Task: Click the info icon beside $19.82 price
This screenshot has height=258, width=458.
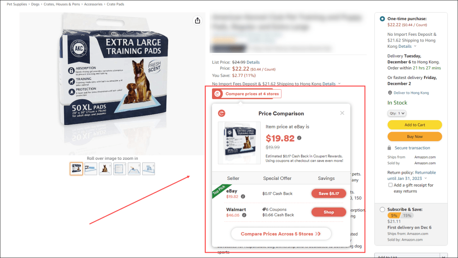Action: click(299, 138)
